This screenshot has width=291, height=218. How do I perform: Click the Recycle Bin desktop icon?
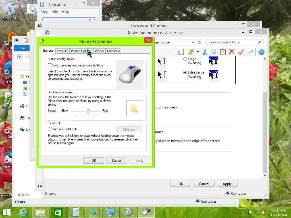(x=11, y=11)
